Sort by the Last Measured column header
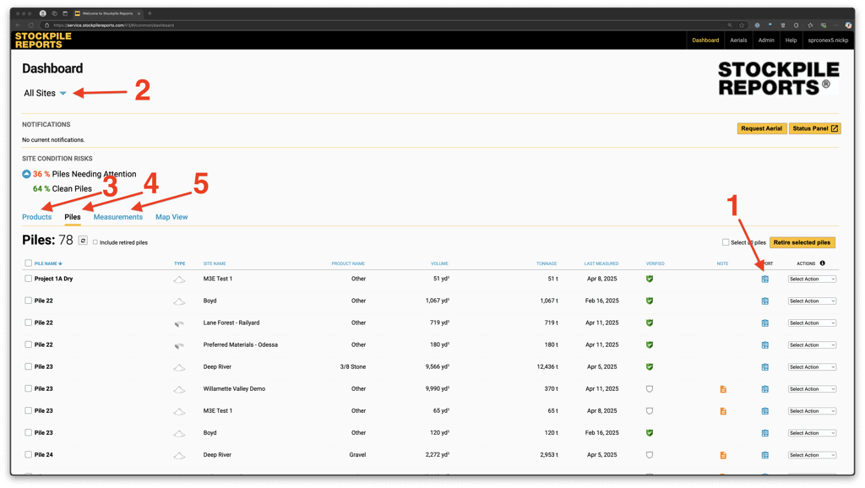865x488 pixels. point(601,263)
